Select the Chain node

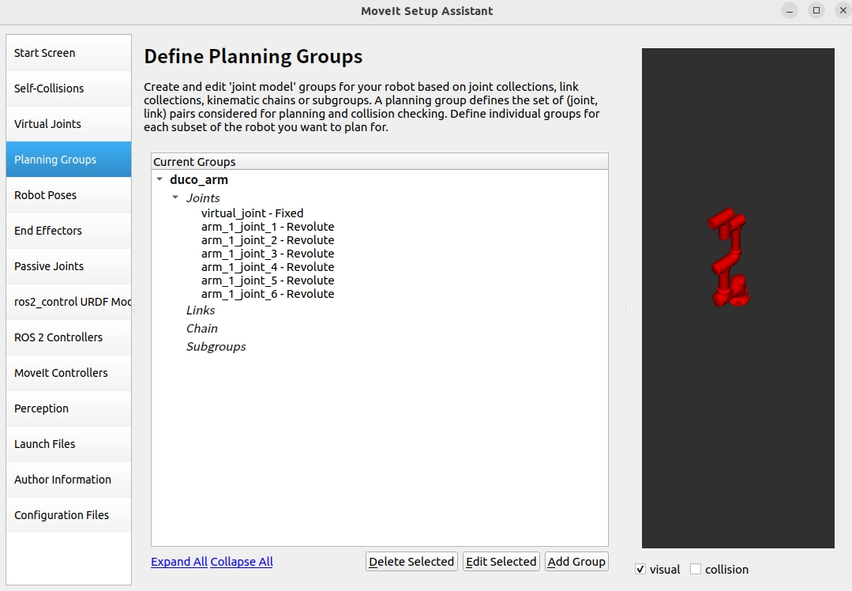point(202,329)
